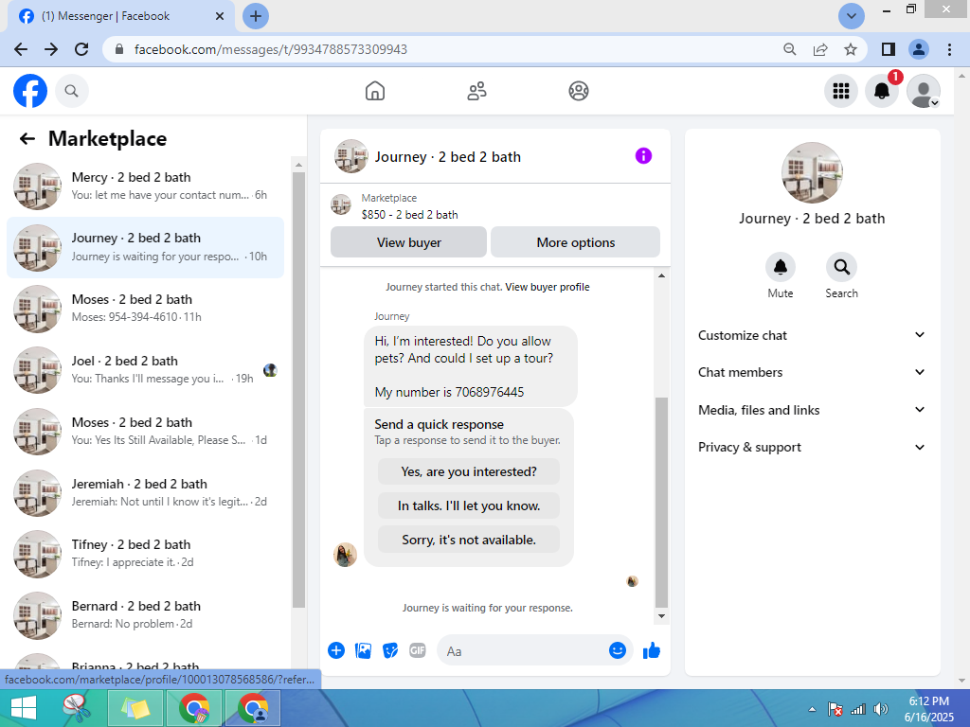Click the browser address bar URL
This screenshot has height=727, width=970.
point(270,49)
